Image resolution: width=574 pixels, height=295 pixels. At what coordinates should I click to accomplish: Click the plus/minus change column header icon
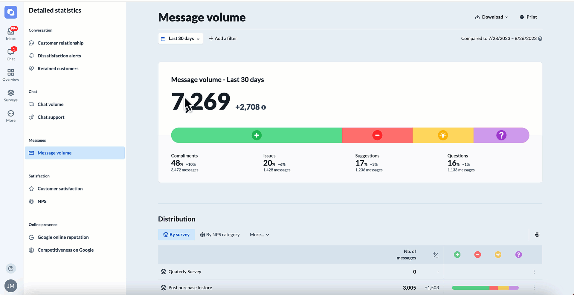pyautogui.click(x=436, y=255)
